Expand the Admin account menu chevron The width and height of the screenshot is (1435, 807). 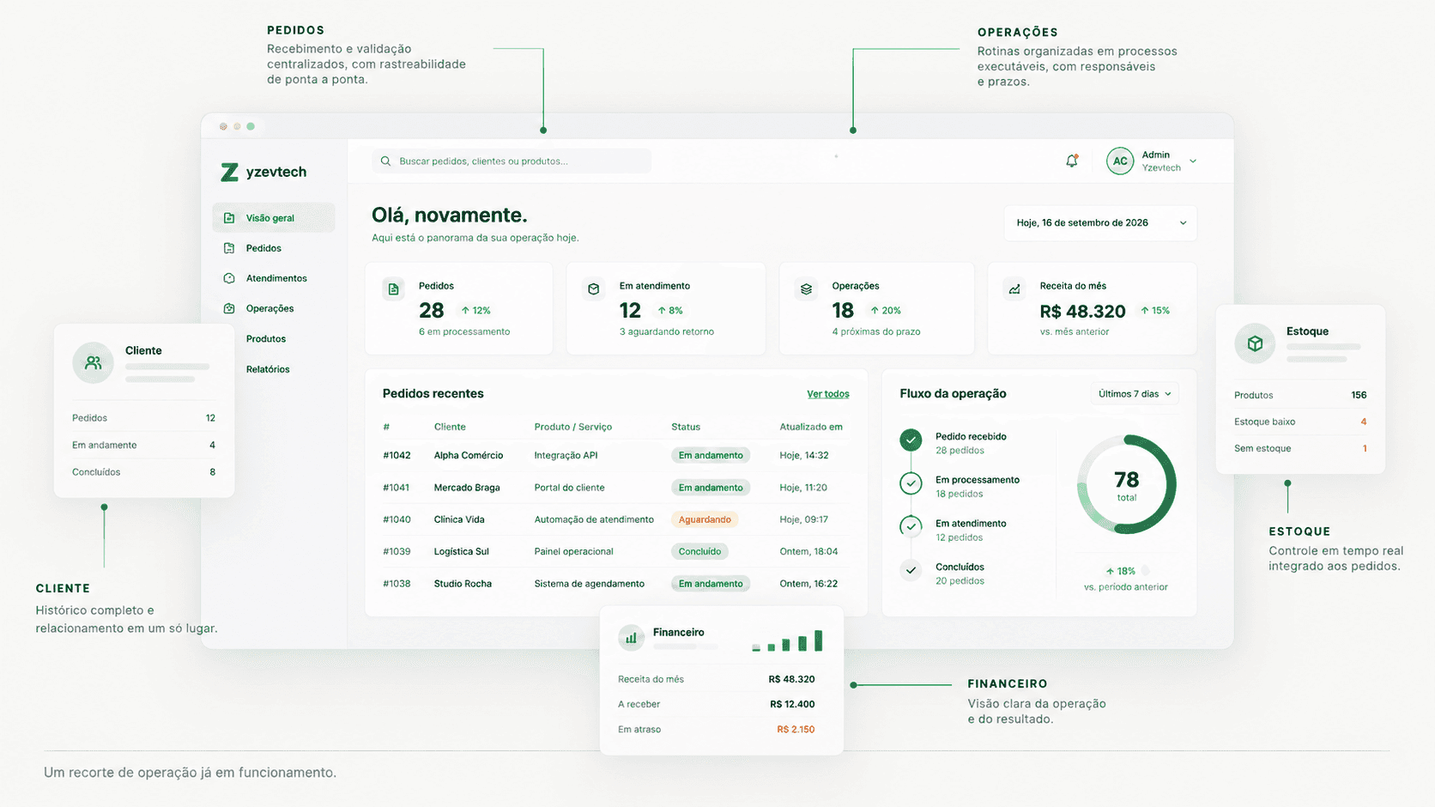point(1193,161)
